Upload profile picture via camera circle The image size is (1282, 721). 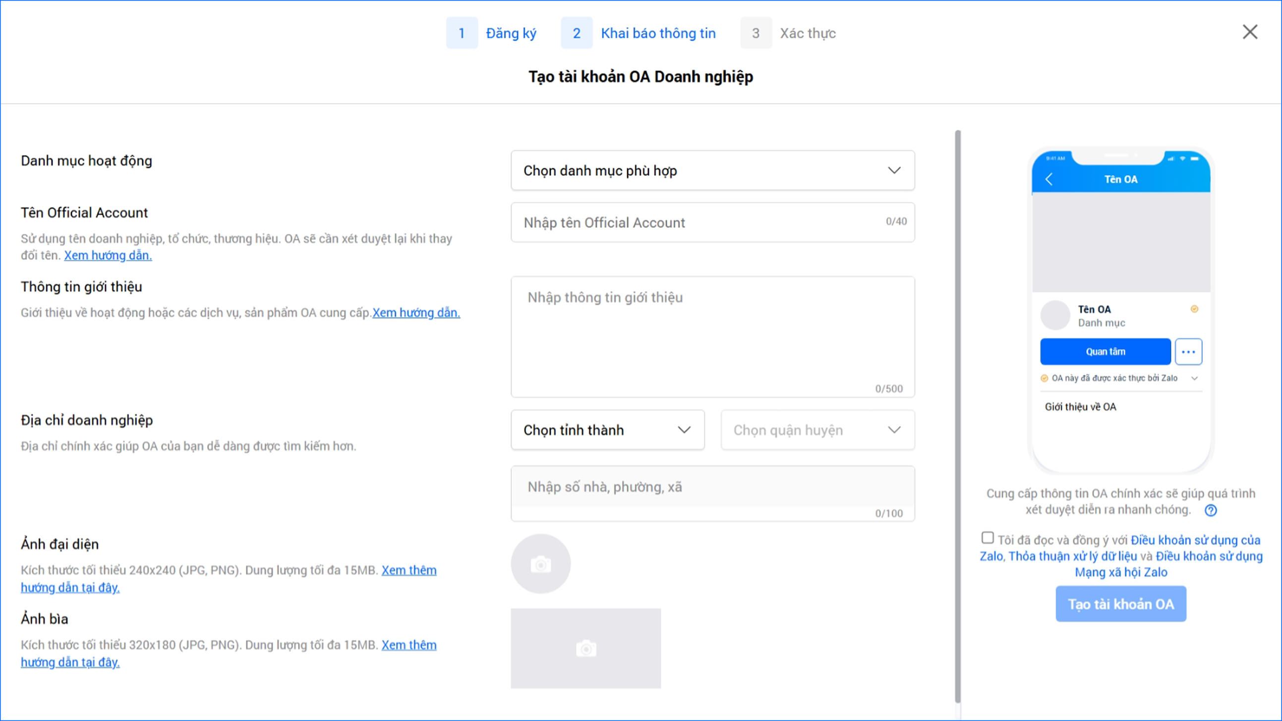[x=540, y=564]
